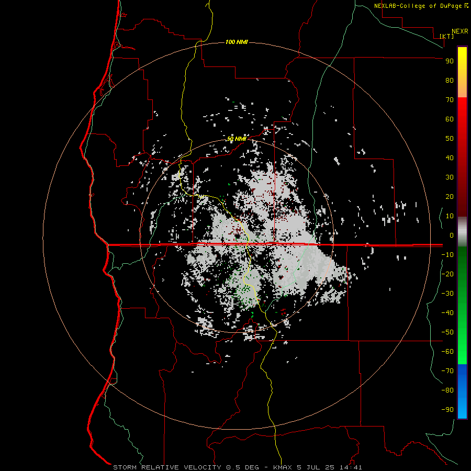471x471 pixels.
Task: Click the 0 value on the scale
Action: tap(452, 235)
